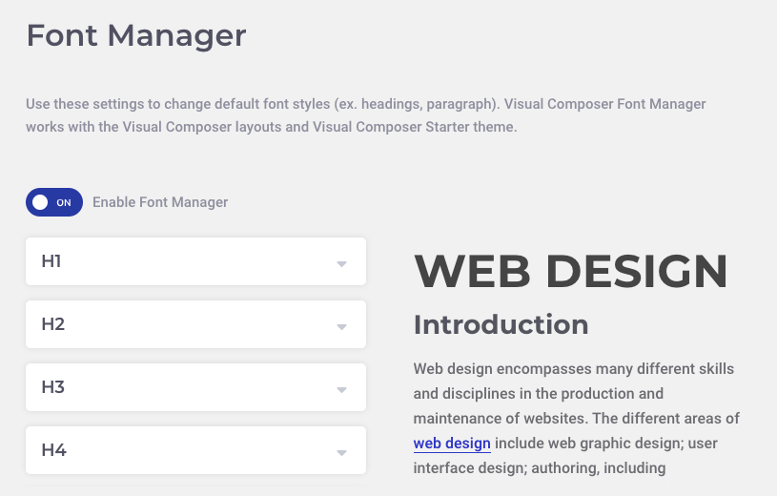The image size is (777, 496).
Task: Click the H4 dropdown arrow icon
Action: [x=341, y=453]
